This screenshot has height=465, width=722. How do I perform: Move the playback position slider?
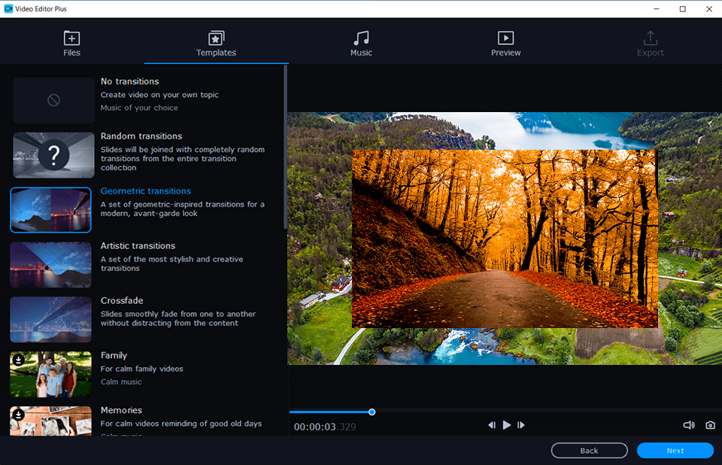point(372,412)
